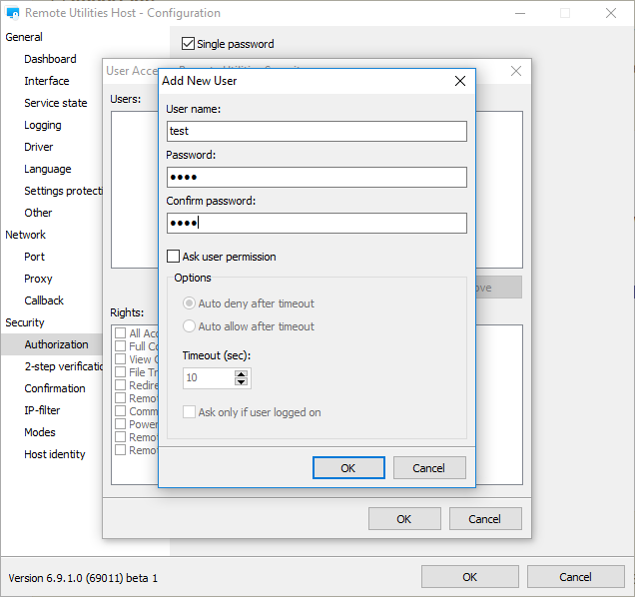
Task: Confirm the new user with OK
Action: [x=348, y=468]
